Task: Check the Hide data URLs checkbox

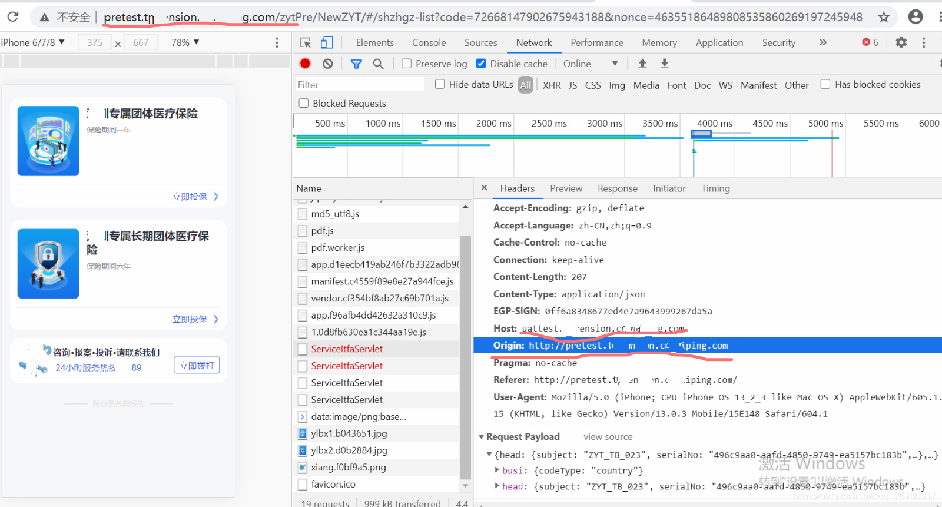Action: pyautogui.click(x=440, y=84)
